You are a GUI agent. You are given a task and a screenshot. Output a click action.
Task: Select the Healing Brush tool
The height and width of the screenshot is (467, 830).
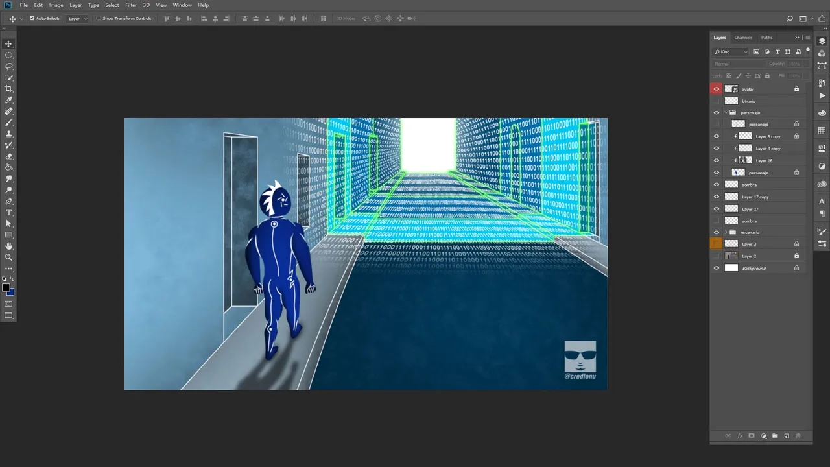(x=8, y=112)
